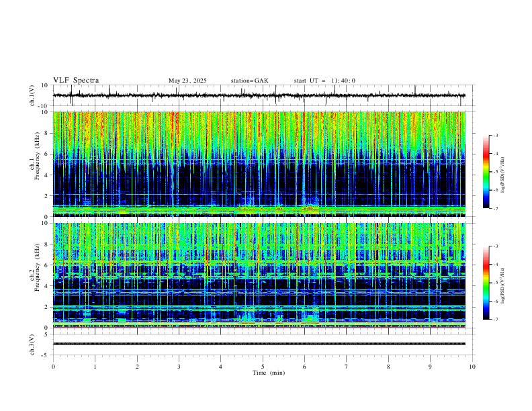Click time axis tick label "2"
This screenshot has width=532, height=411.
coord(137,367)
